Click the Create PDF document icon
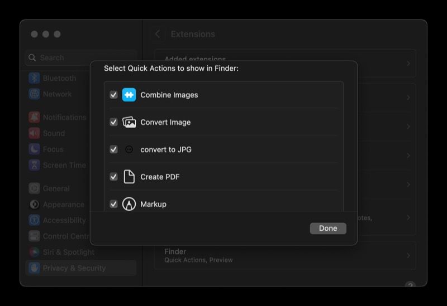Screen dimensions: 447x306 [x=129, y=177]
